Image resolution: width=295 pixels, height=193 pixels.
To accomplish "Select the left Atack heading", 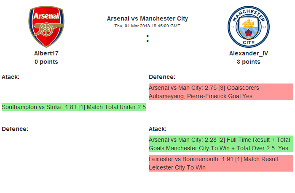I will [x=11, y=77].
